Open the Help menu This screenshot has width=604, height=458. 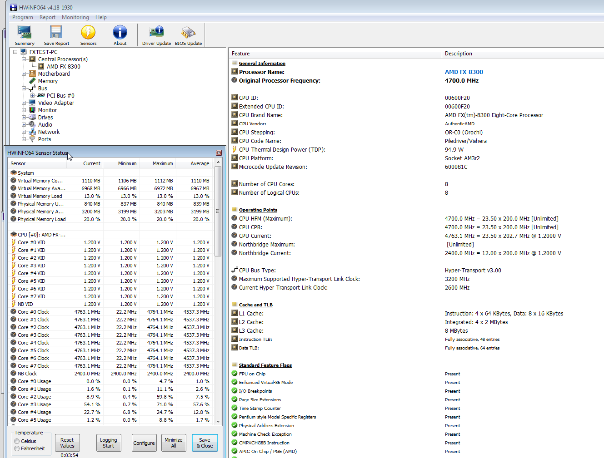coord(101,17)
